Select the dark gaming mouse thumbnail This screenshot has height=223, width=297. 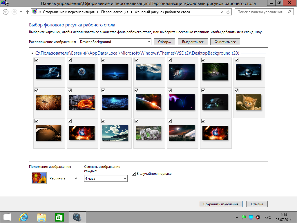215,102
